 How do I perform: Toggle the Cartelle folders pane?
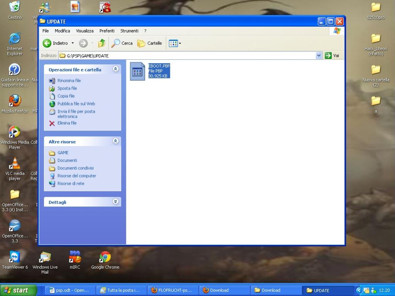click(x=150, y=43)
